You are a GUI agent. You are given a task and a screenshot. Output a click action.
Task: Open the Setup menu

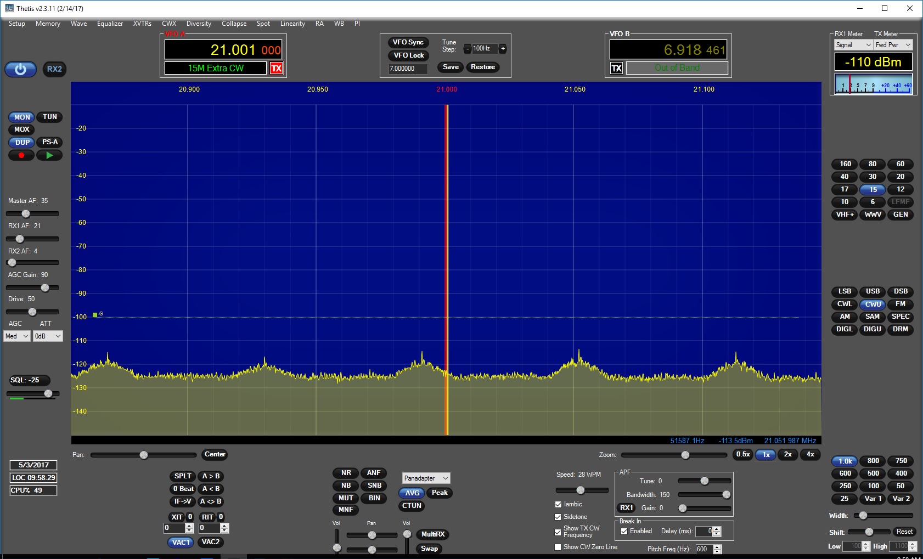click(x=17, y=24)
